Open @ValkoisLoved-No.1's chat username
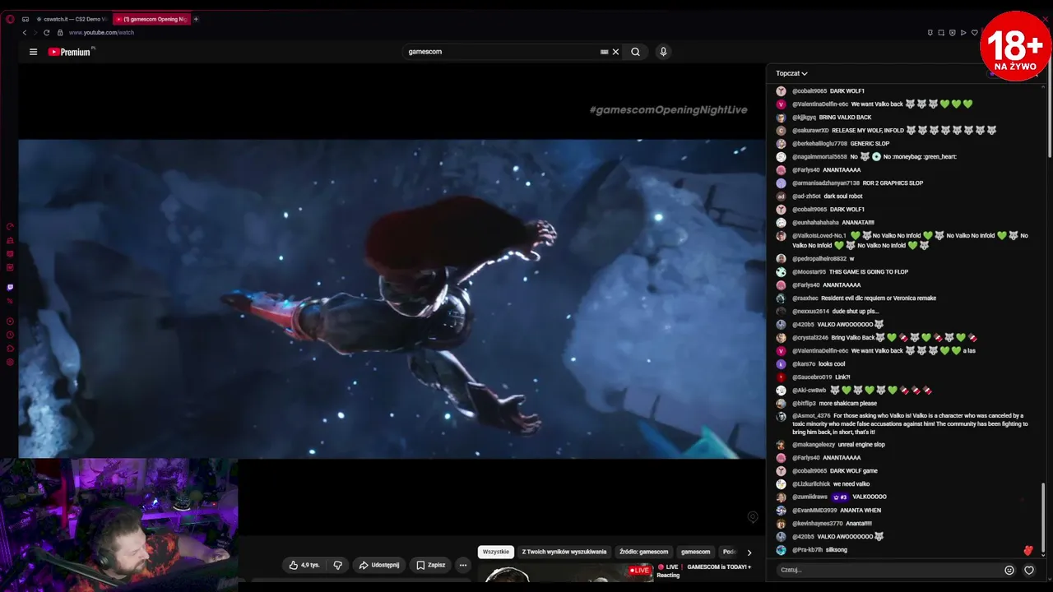The height and width of the screenshot is (592, 1053). coord(819,236)
